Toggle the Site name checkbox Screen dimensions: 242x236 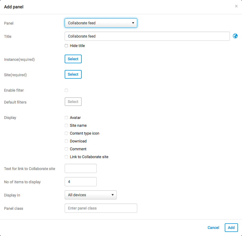pyautogui.click(x=66, y=125)
